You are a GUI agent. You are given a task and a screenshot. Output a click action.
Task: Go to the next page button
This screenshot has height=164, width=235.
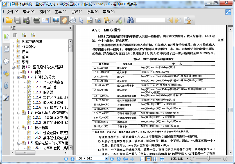point(112,159)
